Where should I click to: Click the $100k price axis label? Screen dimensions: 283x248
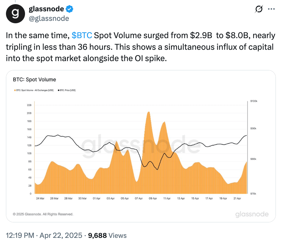click(254, 101)
